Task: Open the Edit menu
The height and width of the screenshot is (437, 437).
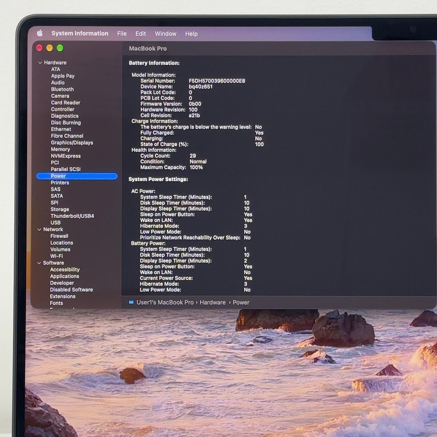Action: point(141,34)
